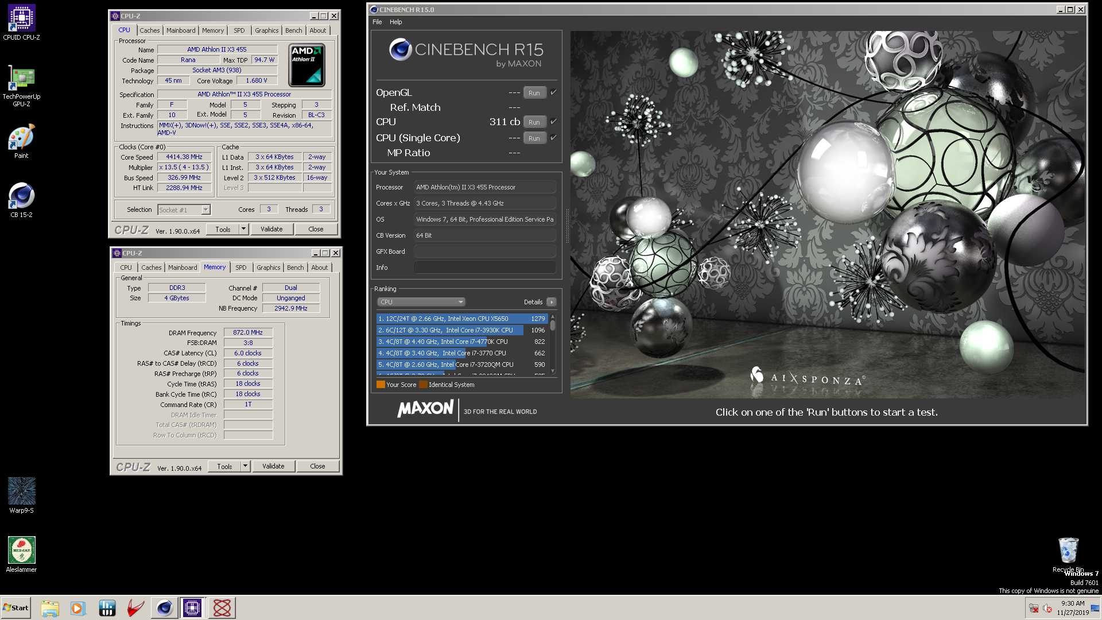Run the CPU (Single Core) benchmark
1102x620 pixels.
[x=534, y=138]
